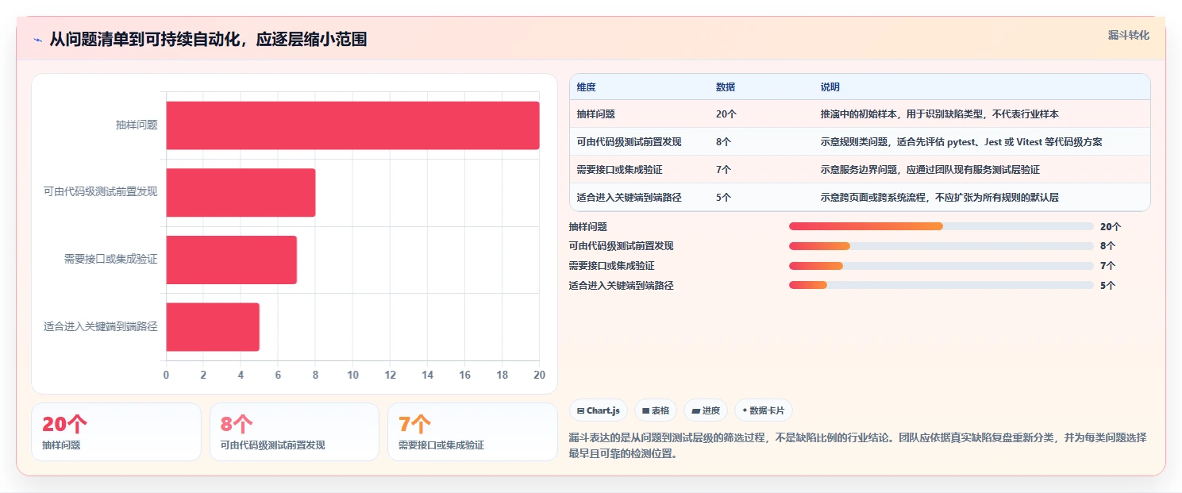This screenshot has height=493, width=1182.
Task: Click the x-axis tick labeled 20
Action: tap(539, 375)
